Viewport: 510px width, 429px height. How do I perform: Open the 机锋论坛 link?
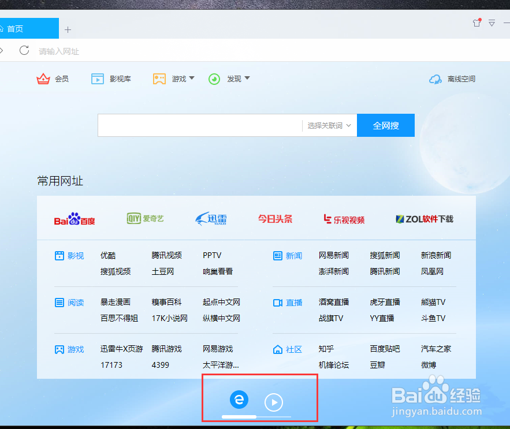pos(334,365)
